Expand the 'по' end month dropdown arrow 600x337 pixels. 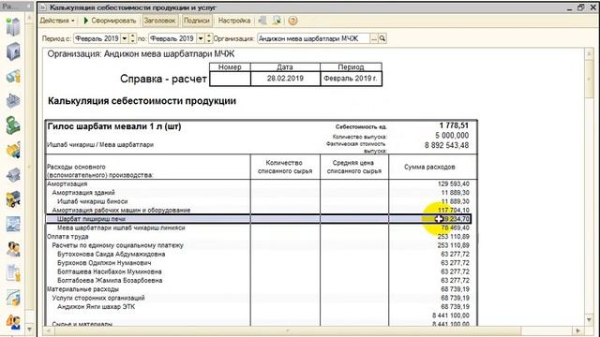click(201, 38)
